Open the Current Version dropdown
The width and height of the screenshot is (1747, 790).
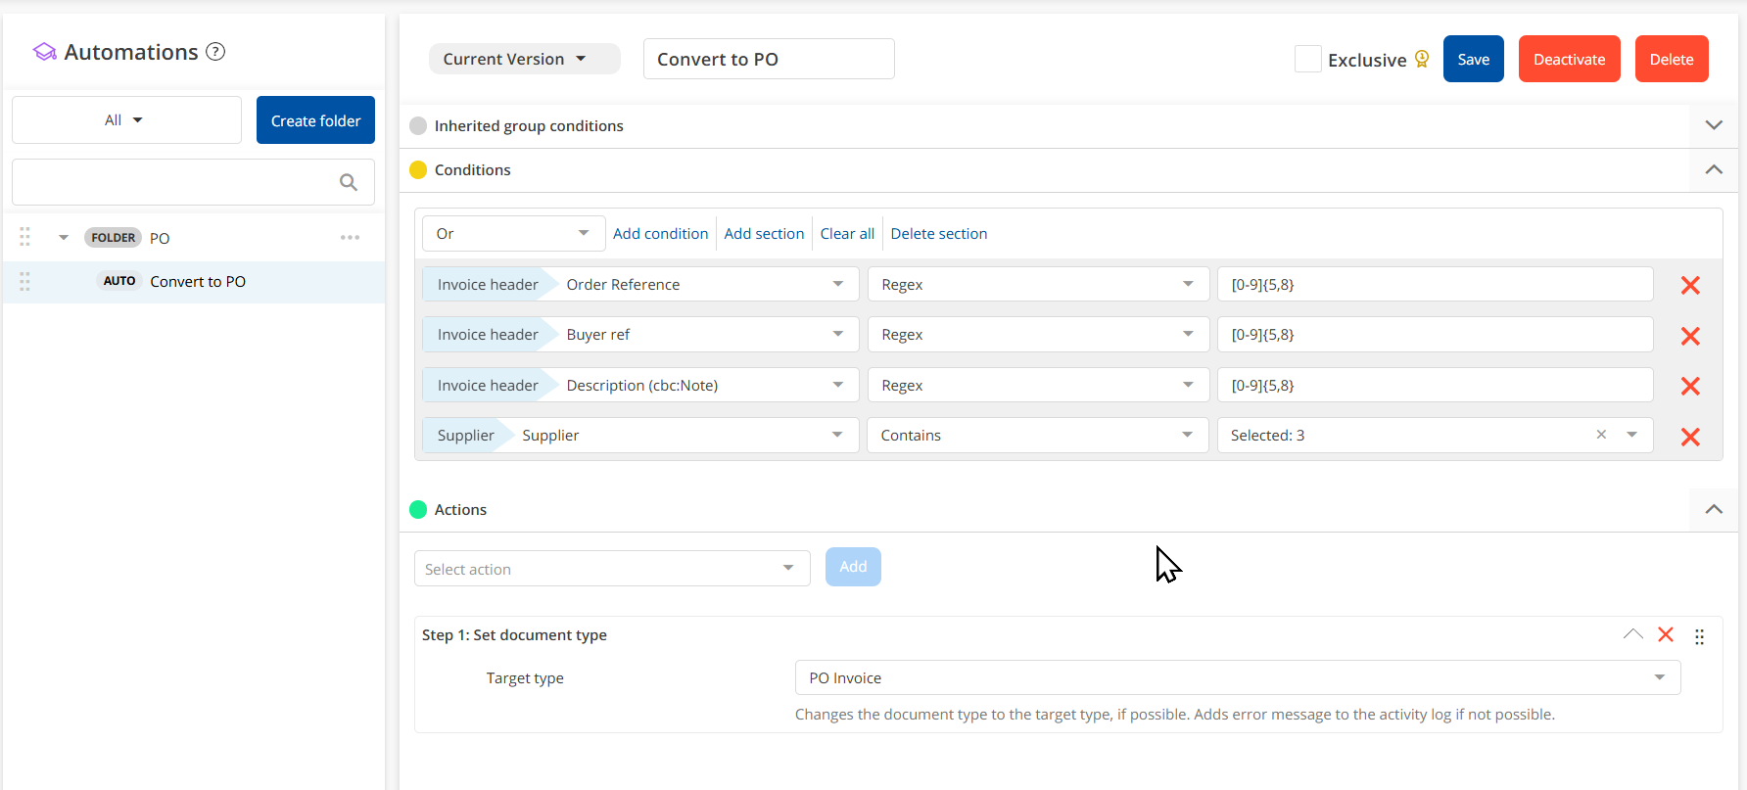(x=524, y=59)
